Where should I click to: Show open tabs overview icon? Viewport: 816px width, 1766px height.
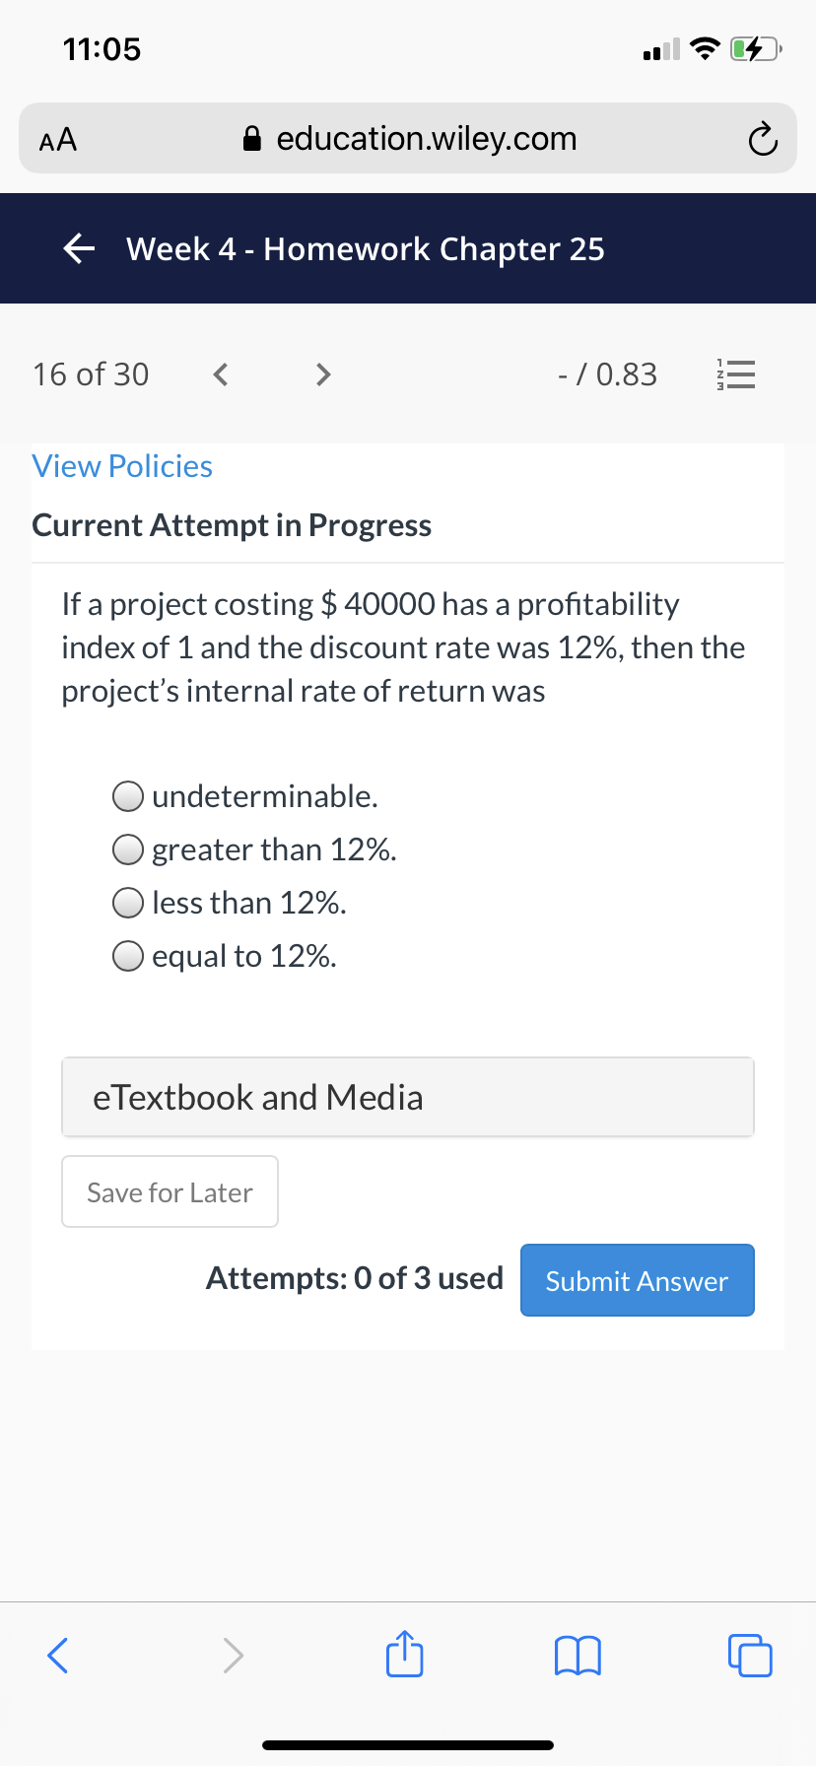coord(750,1656)
